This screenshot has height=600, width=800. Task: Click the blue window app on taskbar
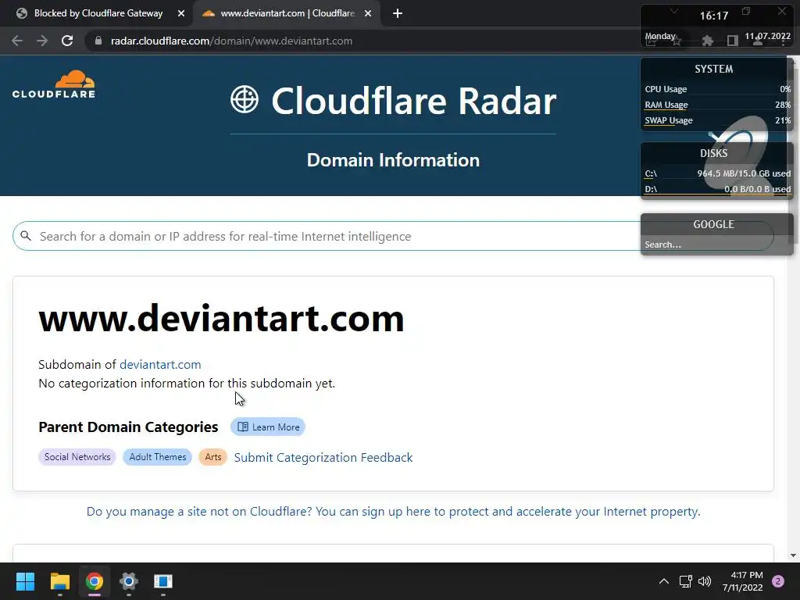tap(163, 581)
